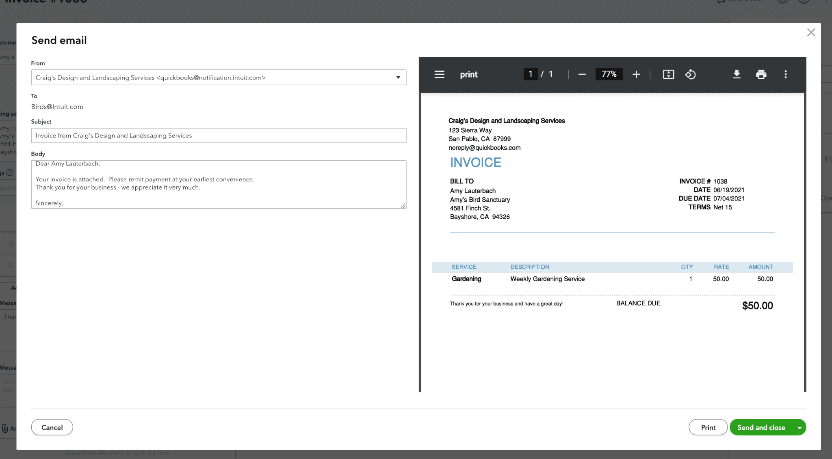Click the Gardening service row

pyautogui.click(x=612, y=279)
